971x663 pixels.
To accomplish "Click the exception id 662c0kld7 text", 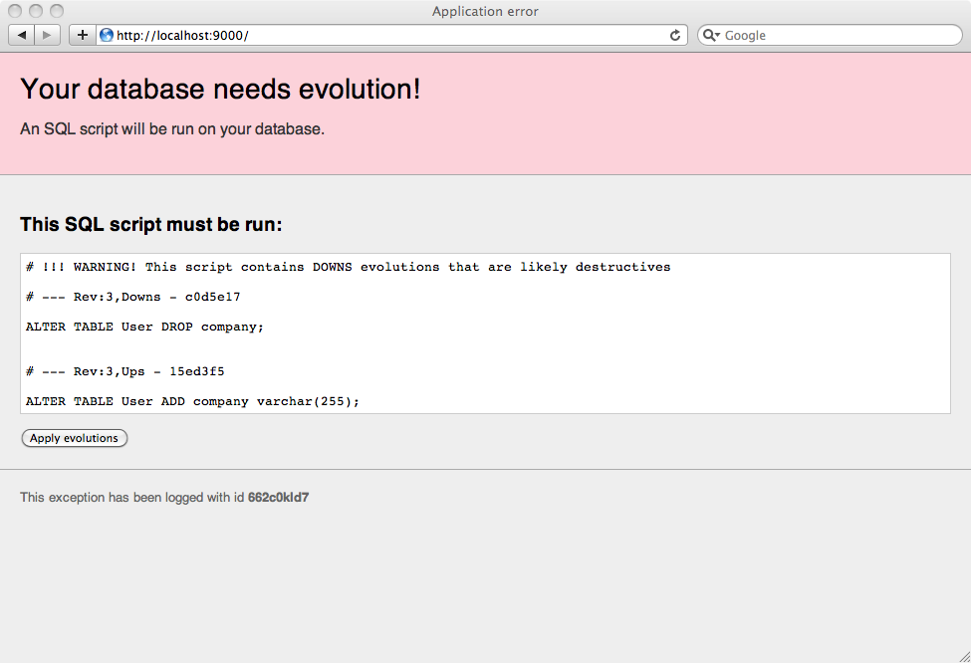I will tap(278, 497).
